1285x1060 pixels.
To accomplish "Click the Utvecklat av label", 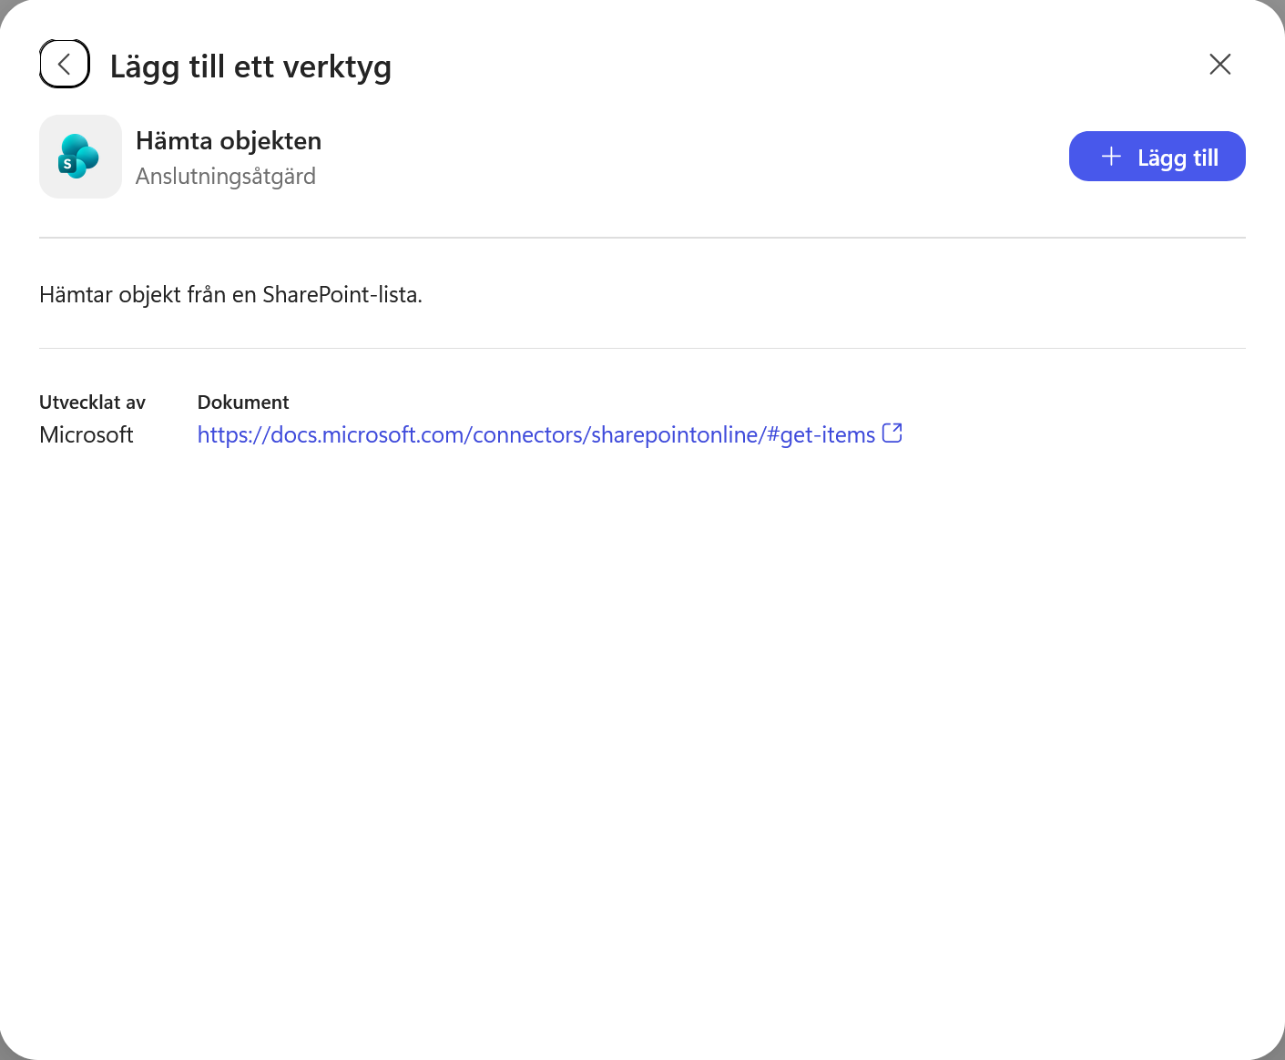I will (92, 403).
